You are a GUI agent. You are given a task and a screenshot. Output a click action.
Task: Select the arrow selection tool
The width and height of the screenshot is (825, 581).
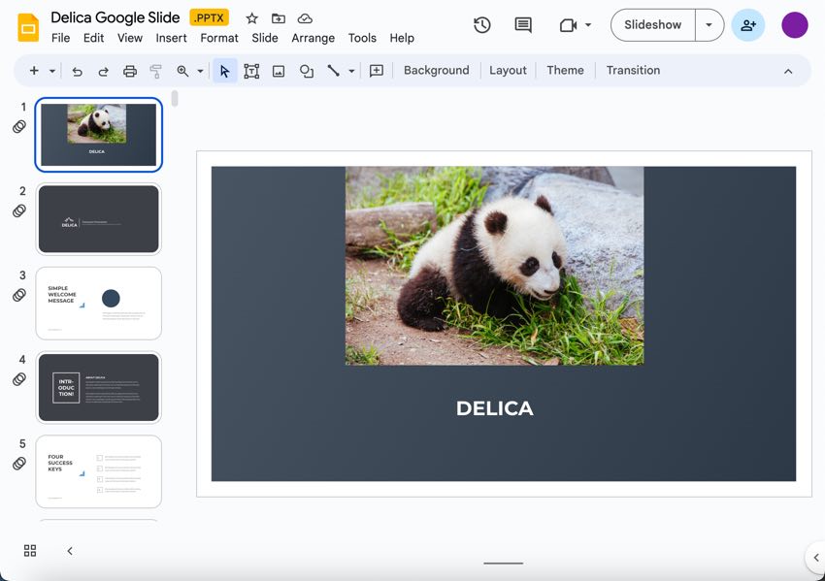pyautogui.click(x=224, y=70)
